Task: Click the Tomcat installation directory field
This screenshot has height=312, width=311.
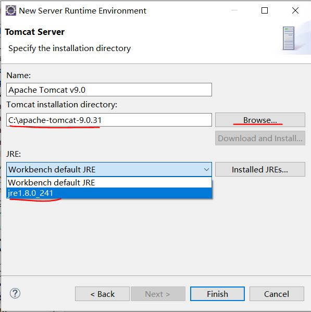Action: [x=109, y=120]
